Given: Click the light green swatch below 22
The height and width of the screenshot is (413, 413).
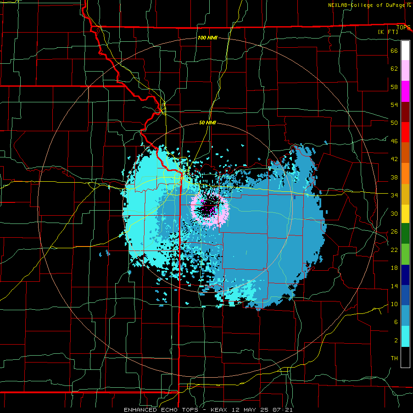Looking at the screenshot, I should click(x=405, y=254).
